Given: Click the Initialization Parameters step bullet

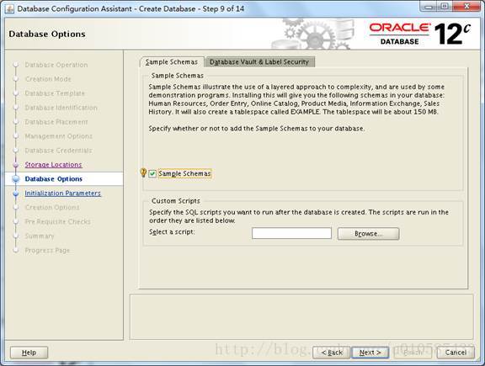Looking at the screenshot, I should click(16, 194).
